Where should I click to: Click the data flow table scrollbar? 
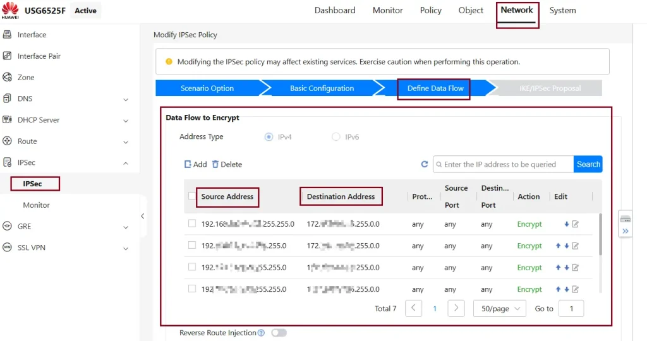(x=600, y=234)
